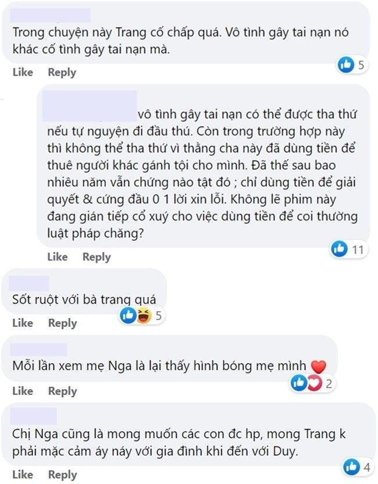Click the haha reaction emoji on the 'Sốt ruột' comment
The image size is (378, 484).
[142, 316]
